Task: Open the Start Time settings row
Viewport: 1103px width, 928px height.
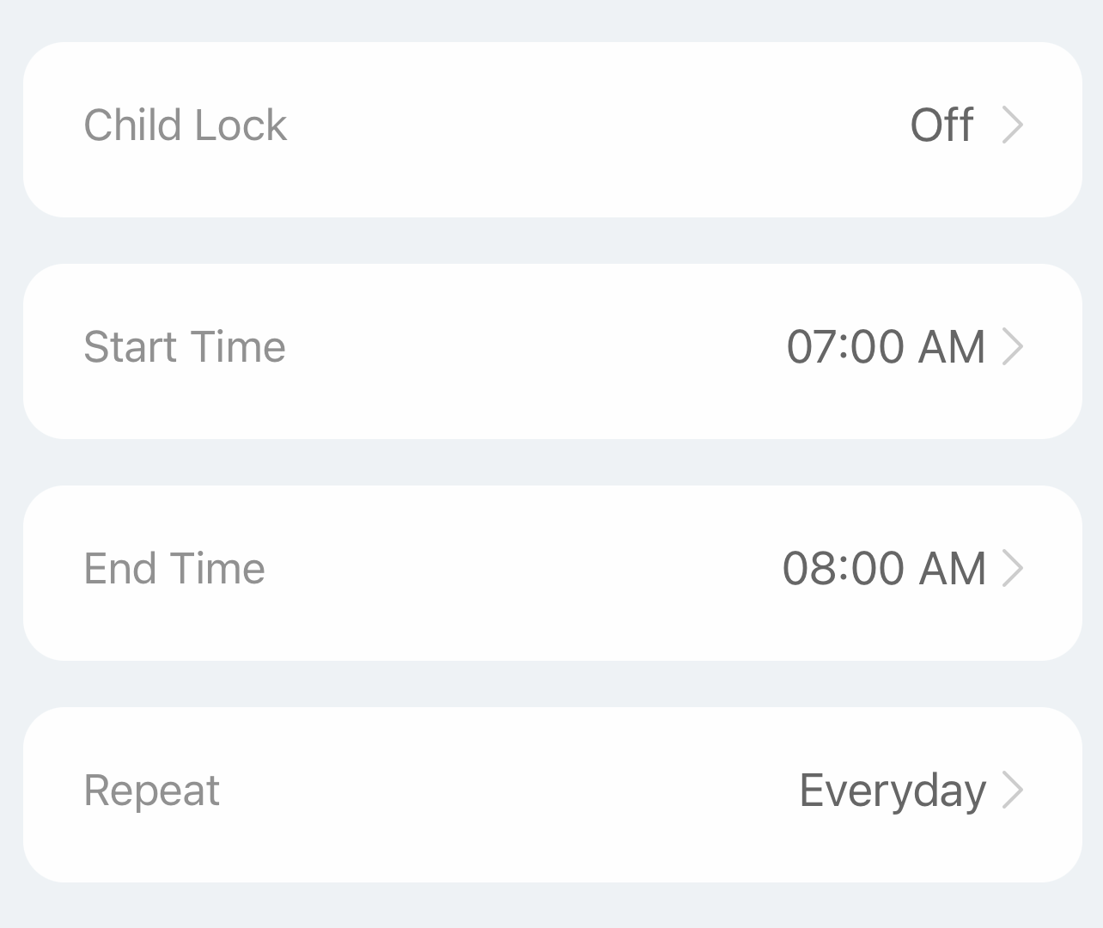Action: 551,351
